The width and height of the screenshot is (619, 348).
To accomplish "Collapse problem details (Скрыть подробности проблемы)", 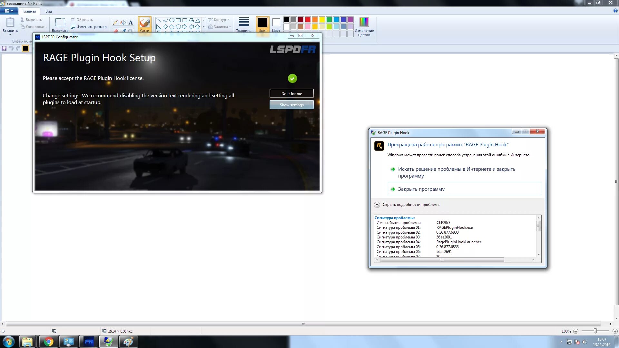I will [408, 205].
